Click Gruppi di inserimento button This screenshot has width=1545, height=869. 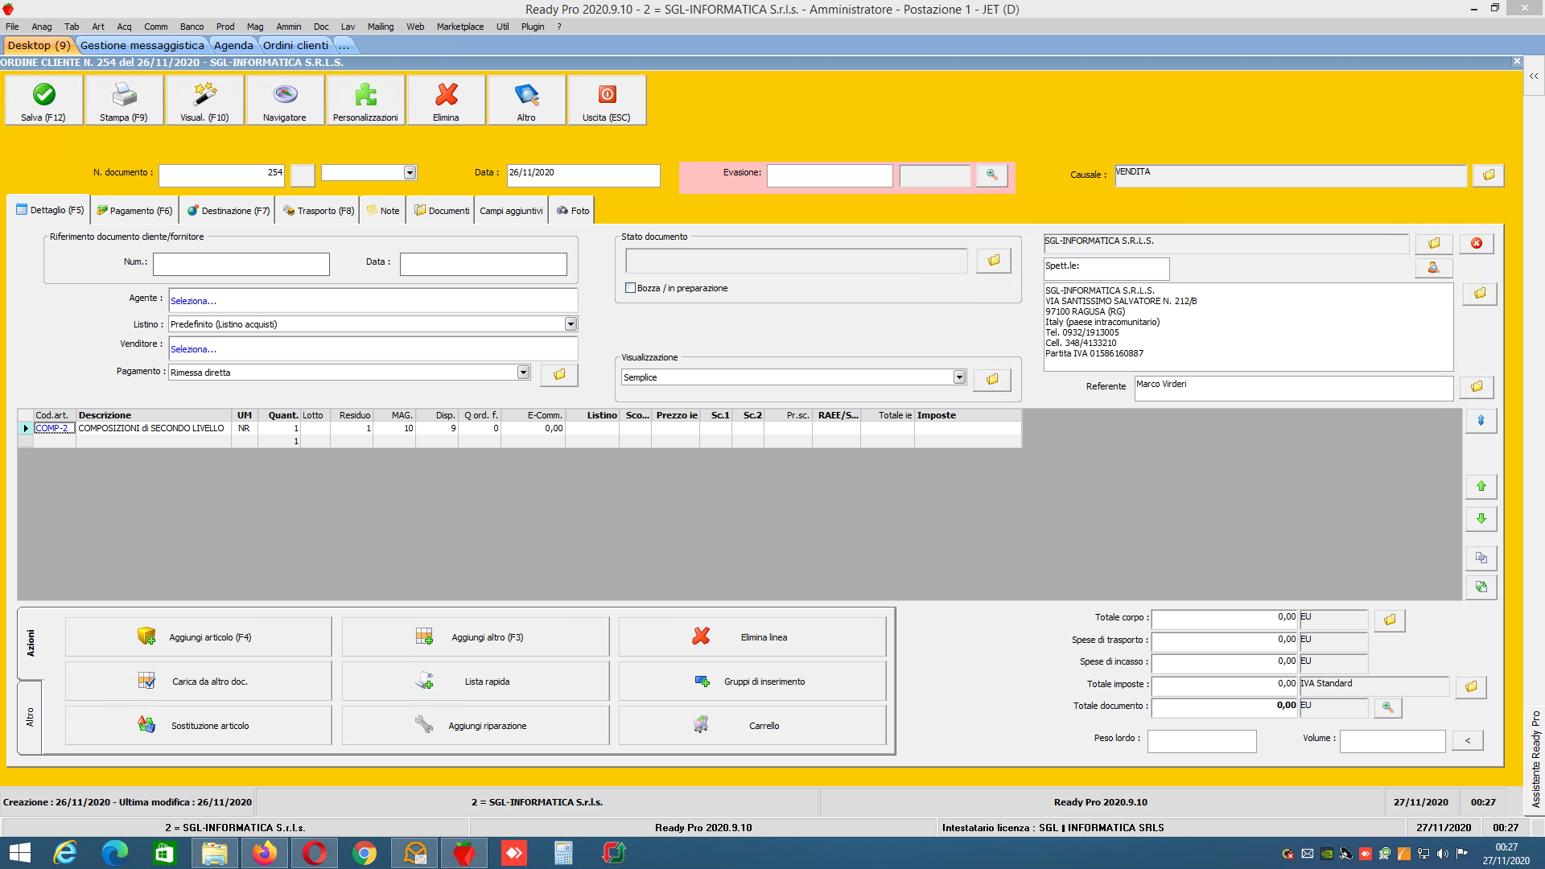[752, 682]
